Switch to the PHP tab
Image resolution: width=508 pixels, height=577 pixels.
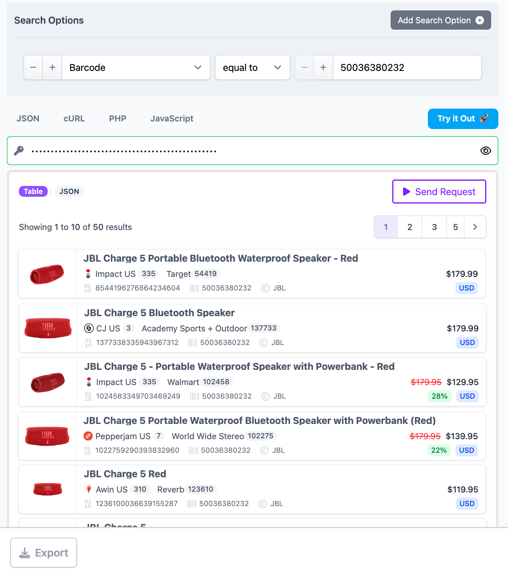(x=118, y=119)
